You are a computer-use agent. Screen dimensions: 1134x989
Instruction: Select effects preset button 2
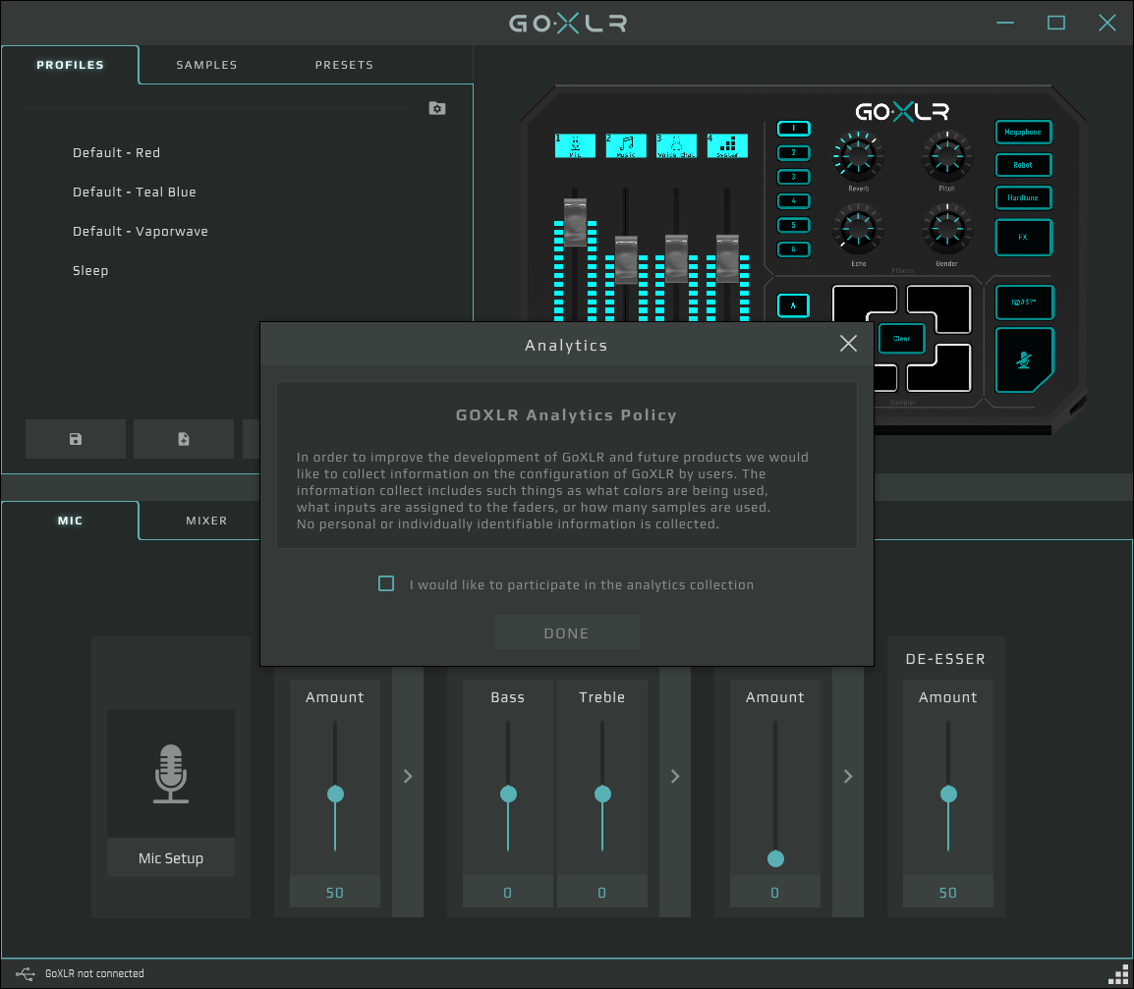(x=793, y=152)
